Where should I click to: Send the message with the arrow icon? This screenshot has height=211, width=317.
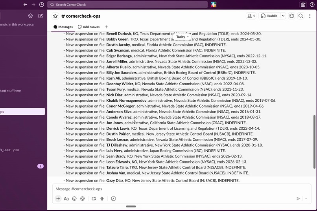click(x=298, y=198)
